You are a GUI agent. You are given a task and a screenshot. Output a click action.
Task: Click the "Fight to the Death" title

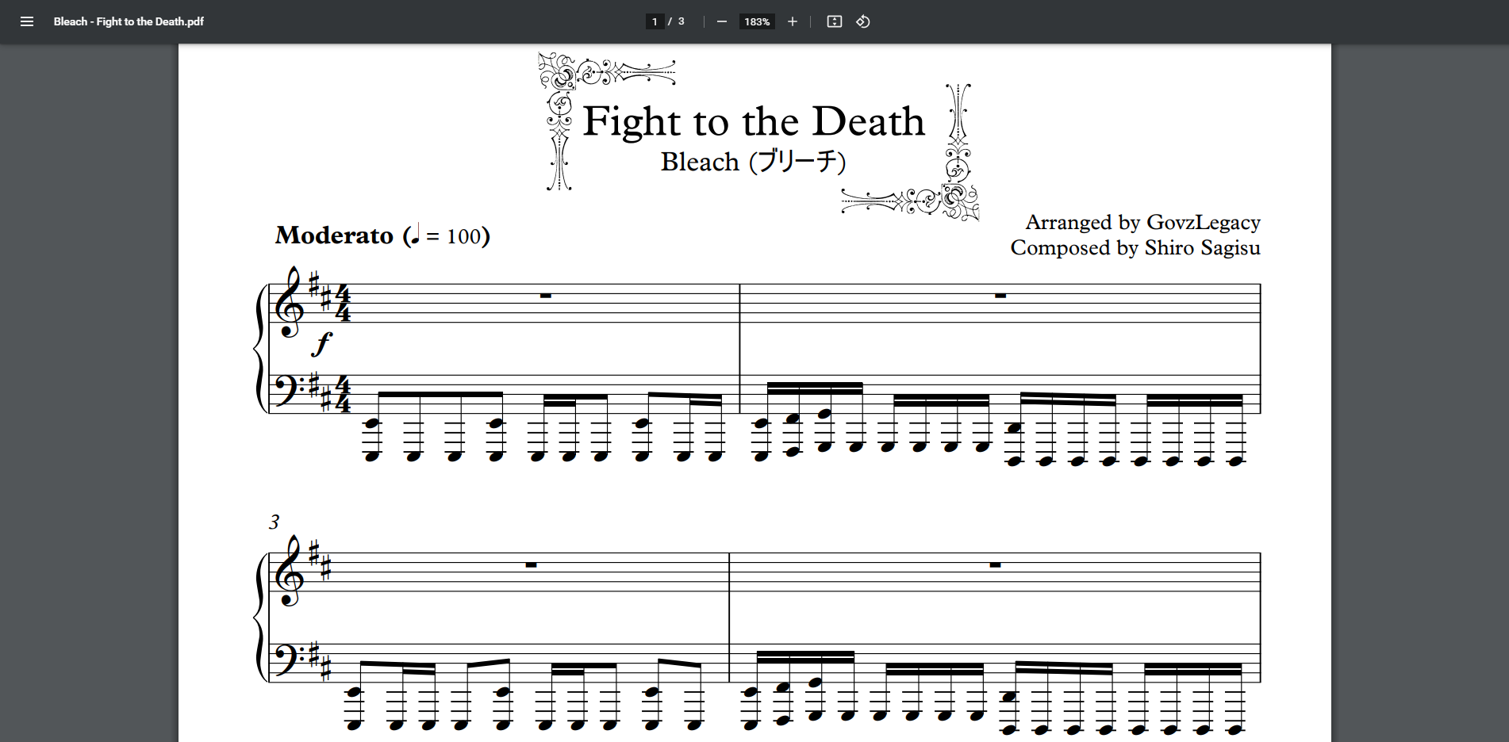pyautogui.click(x=754, y=121)
